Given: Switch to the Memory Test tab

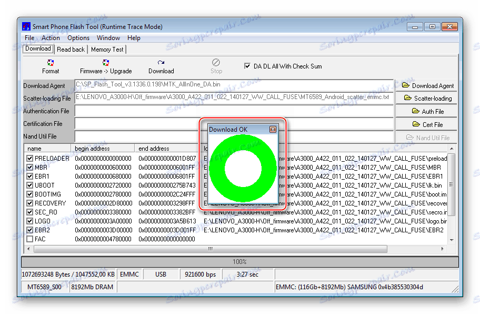Looking at the screenshot, I should point(107,50).
